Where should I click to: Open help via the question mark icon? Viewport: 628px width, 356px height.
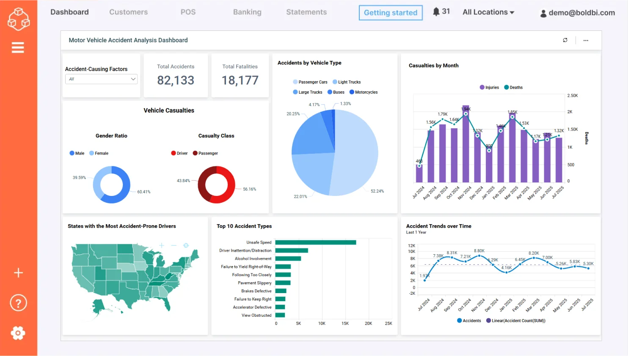[x=18, y=302]
